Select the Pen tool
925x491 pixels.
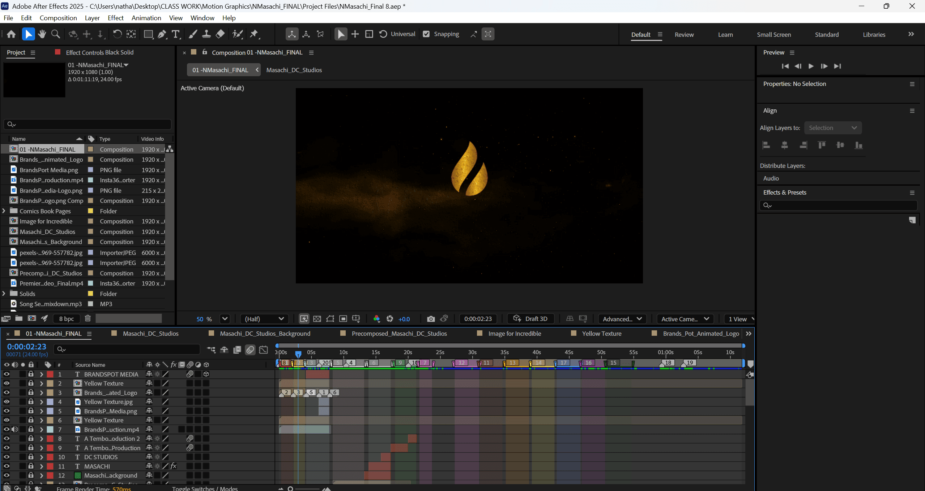(x=162, y=34)
